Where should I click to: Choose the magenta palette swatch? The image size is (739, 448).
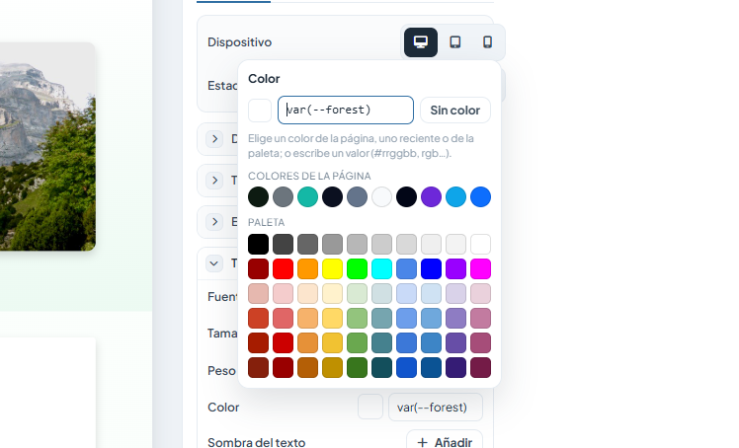tap(481, 268)
